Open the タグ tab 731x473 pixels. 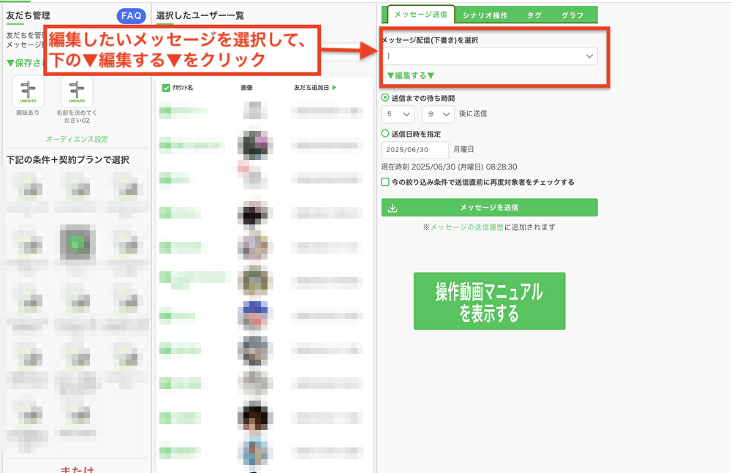pyautogui.click(x=534, y=15)
